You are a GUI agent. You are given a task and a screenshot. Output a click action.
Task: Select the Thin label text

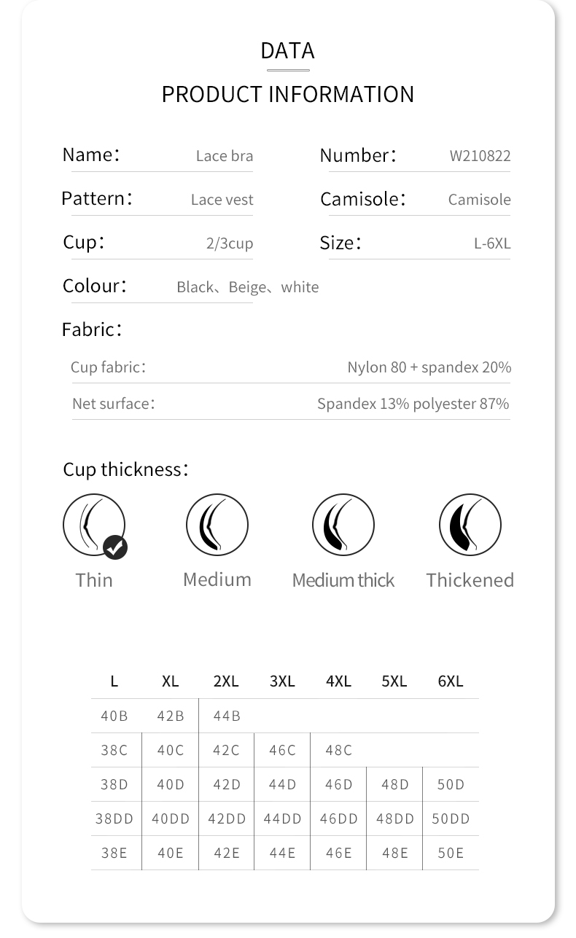pos(94,580)
